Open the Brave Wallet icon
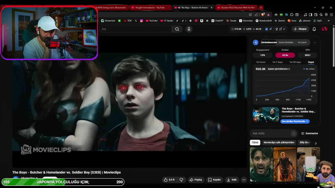335x188 pixels. coord(316,15)
